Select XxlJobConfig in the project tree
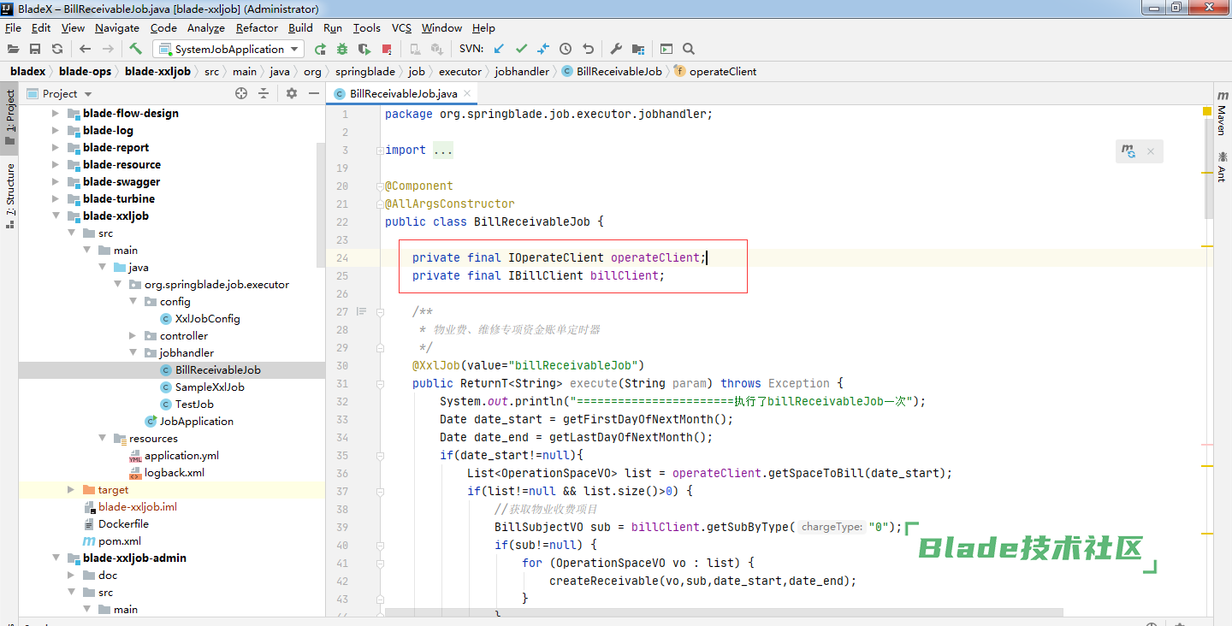The image size is (1232, 626). pos(207,318)
